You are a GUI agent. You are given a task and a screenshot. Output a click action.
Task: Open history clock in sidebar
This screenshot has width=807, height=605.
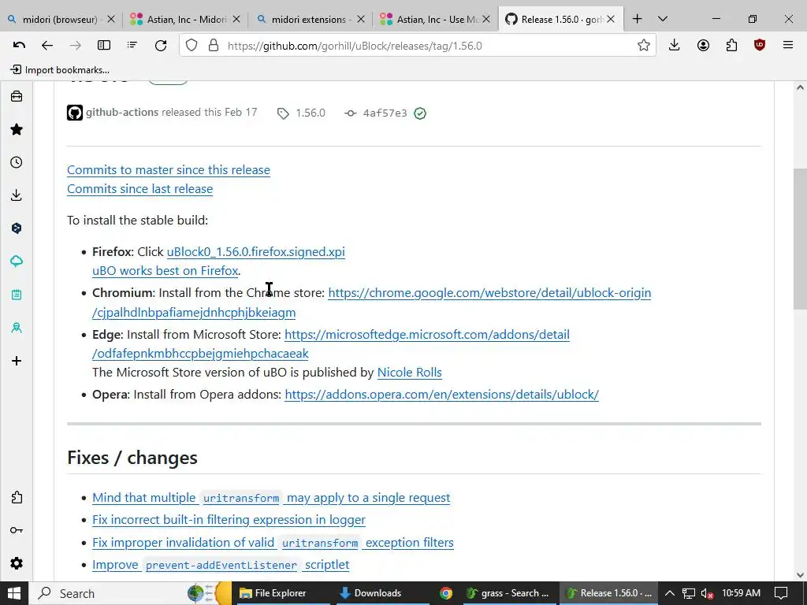(17, 162)
